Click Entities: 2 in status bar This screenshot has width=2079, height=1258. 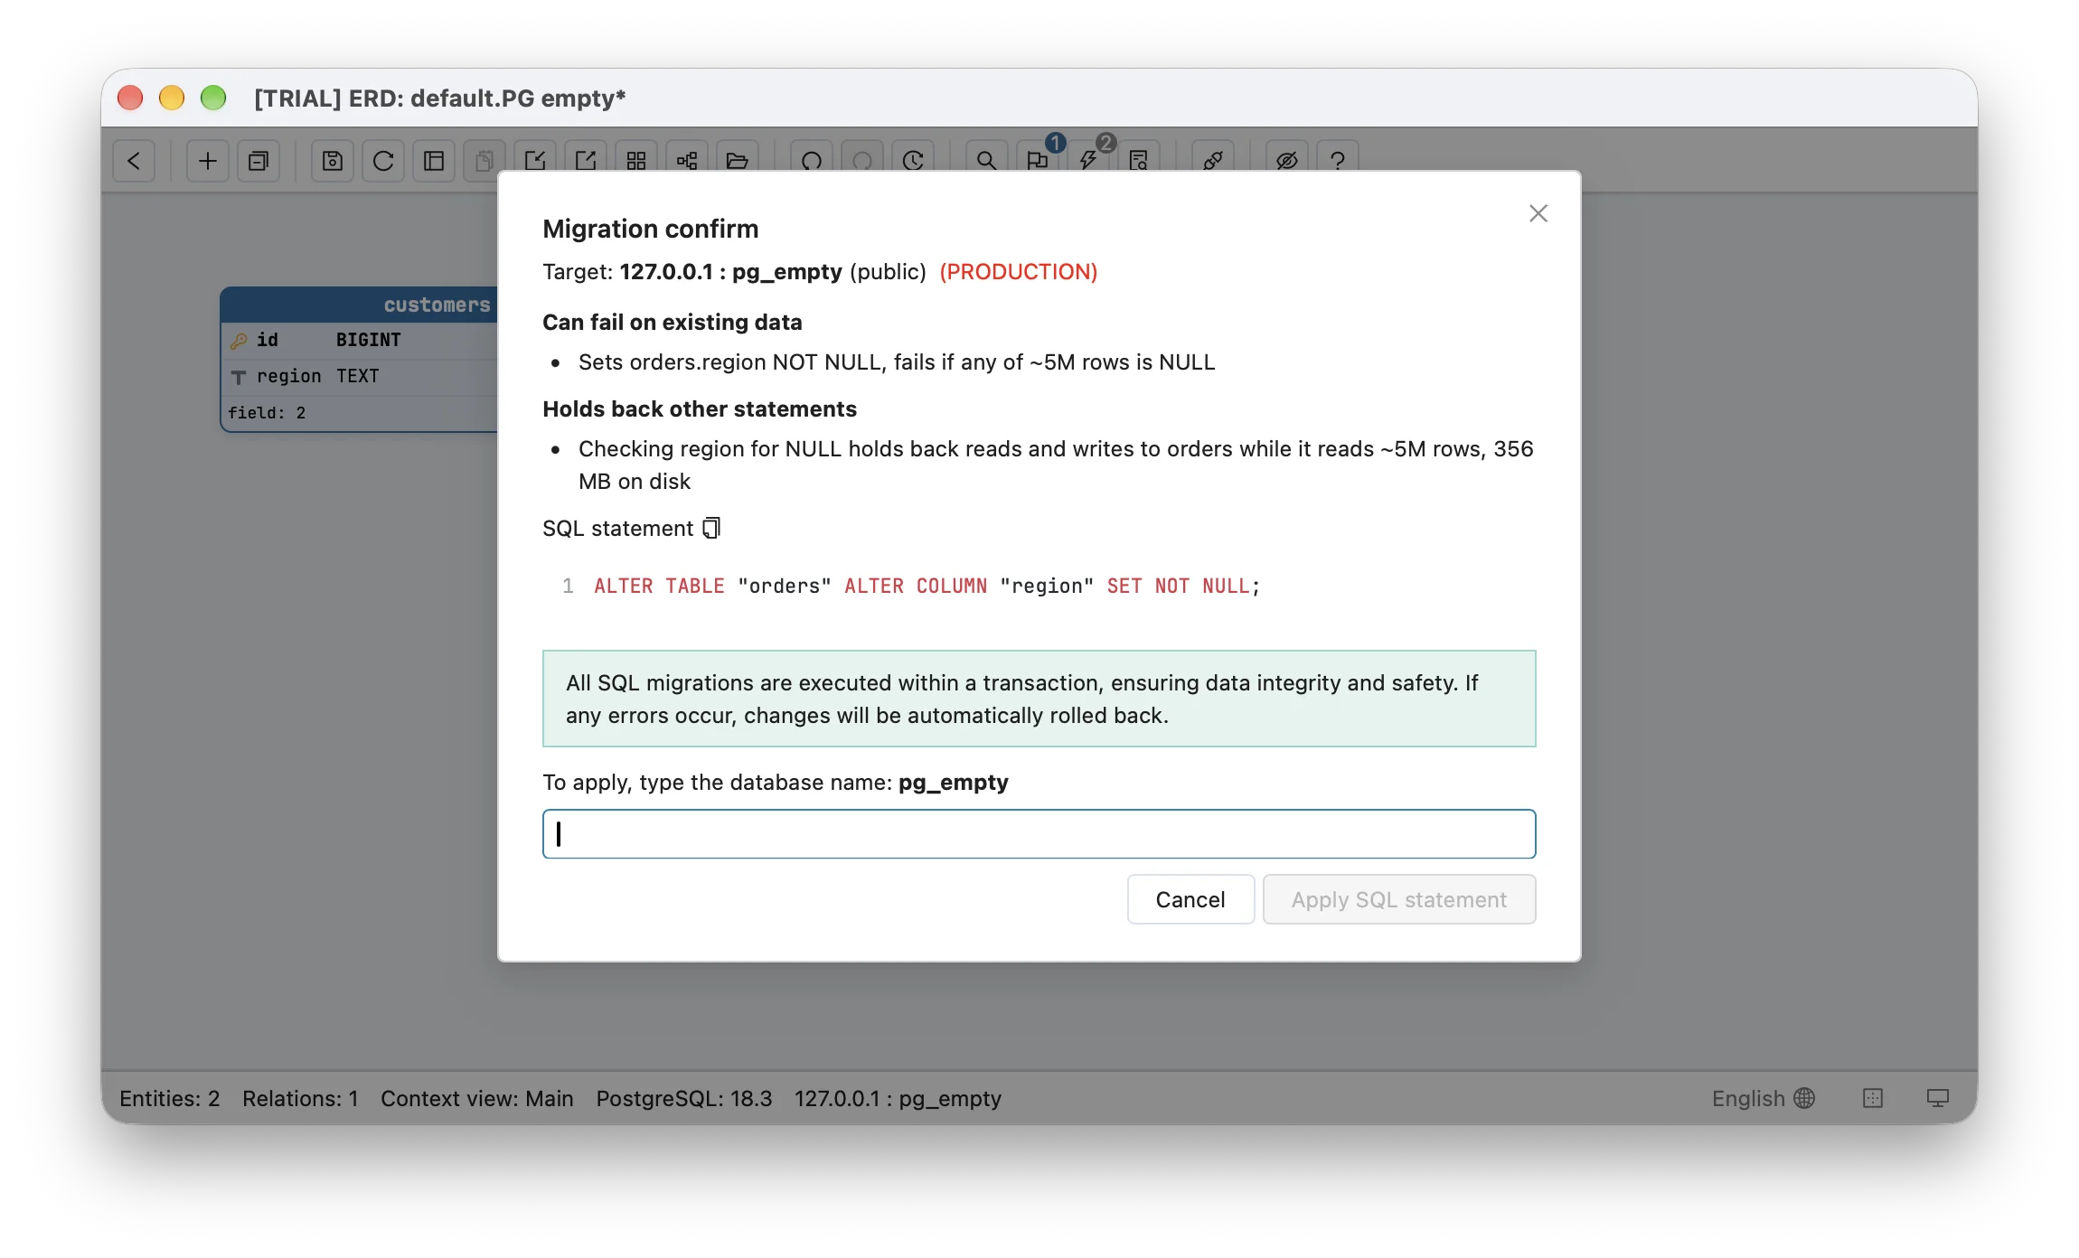169,1098
